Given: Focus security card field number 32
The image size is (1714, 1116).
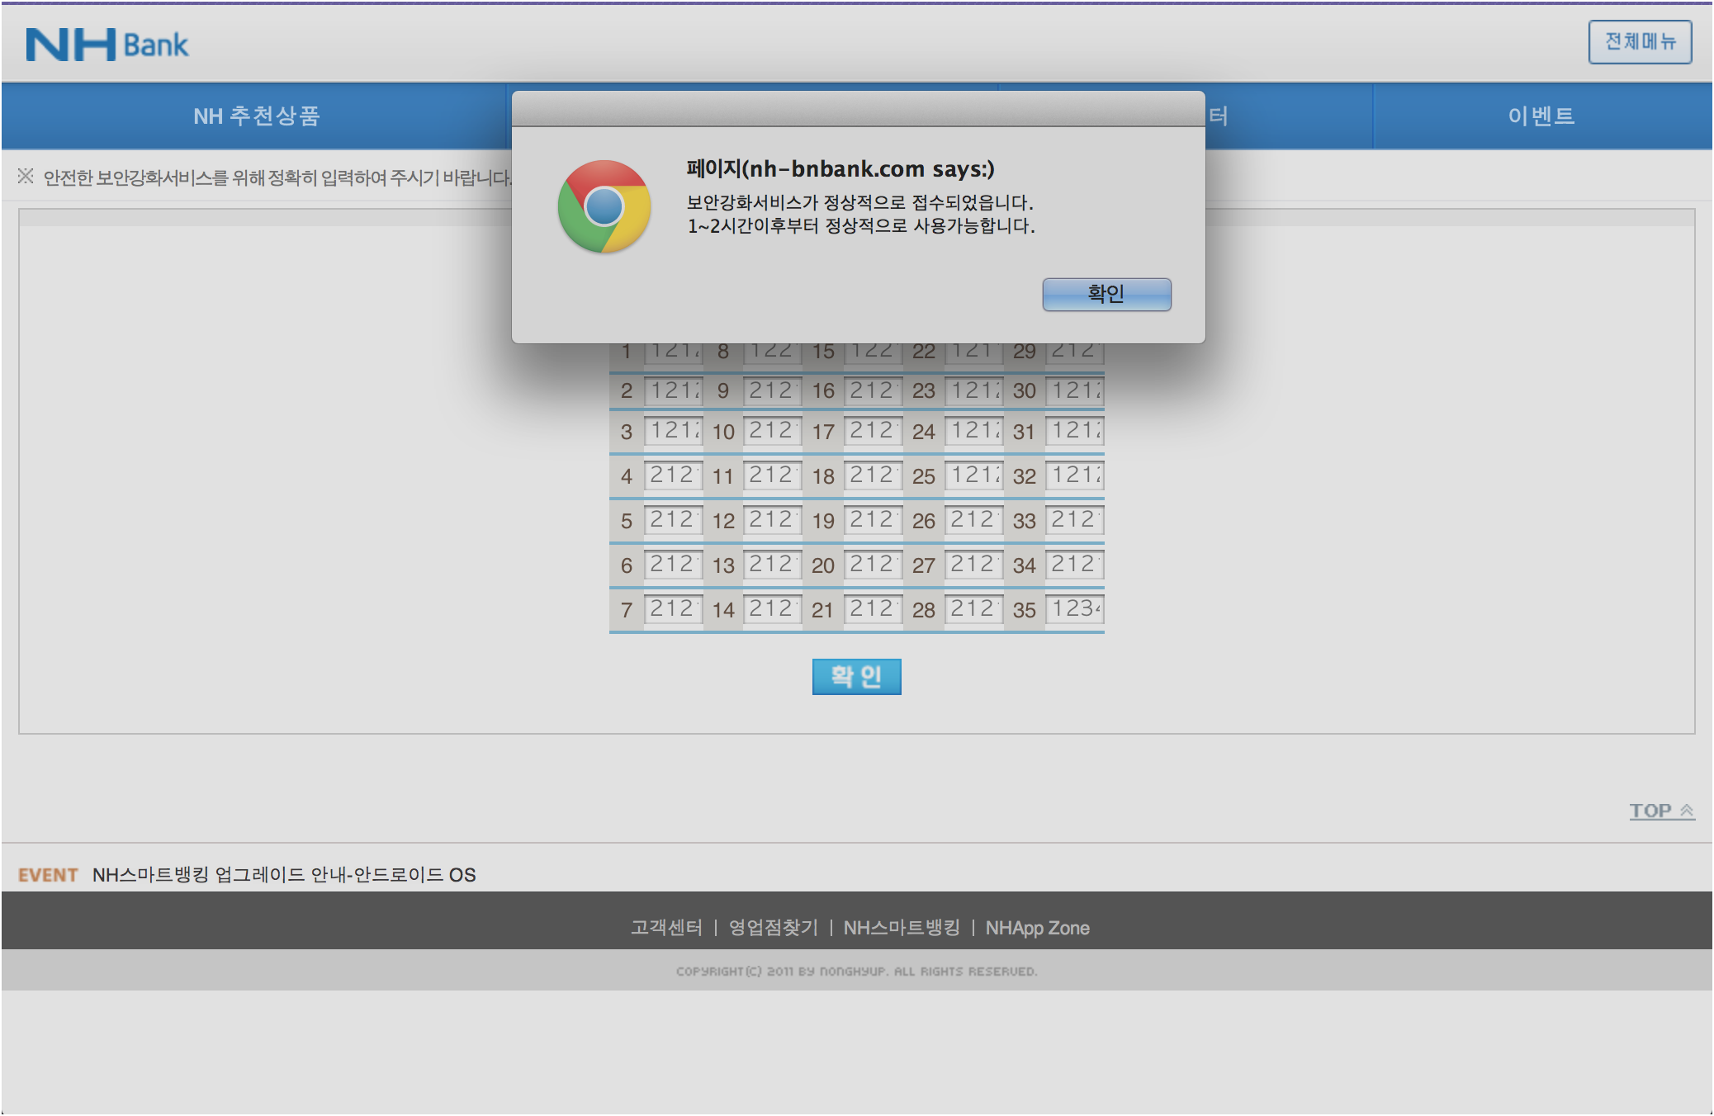Looking at the screenshot, I should pos(1075,475).
